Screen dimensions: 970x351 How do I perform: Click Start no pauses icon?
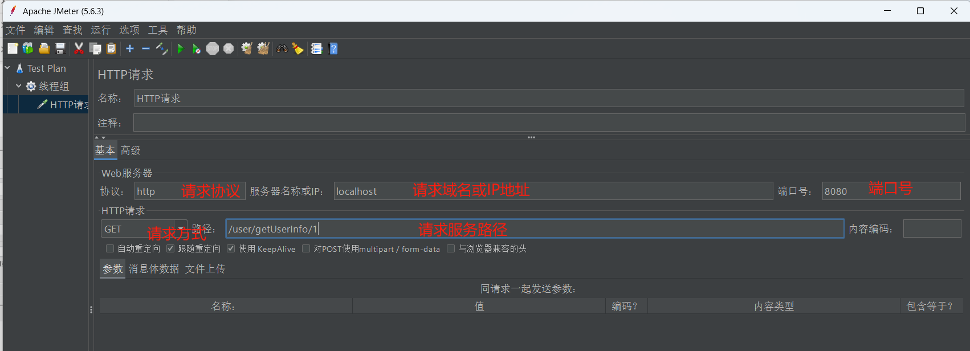196,48
